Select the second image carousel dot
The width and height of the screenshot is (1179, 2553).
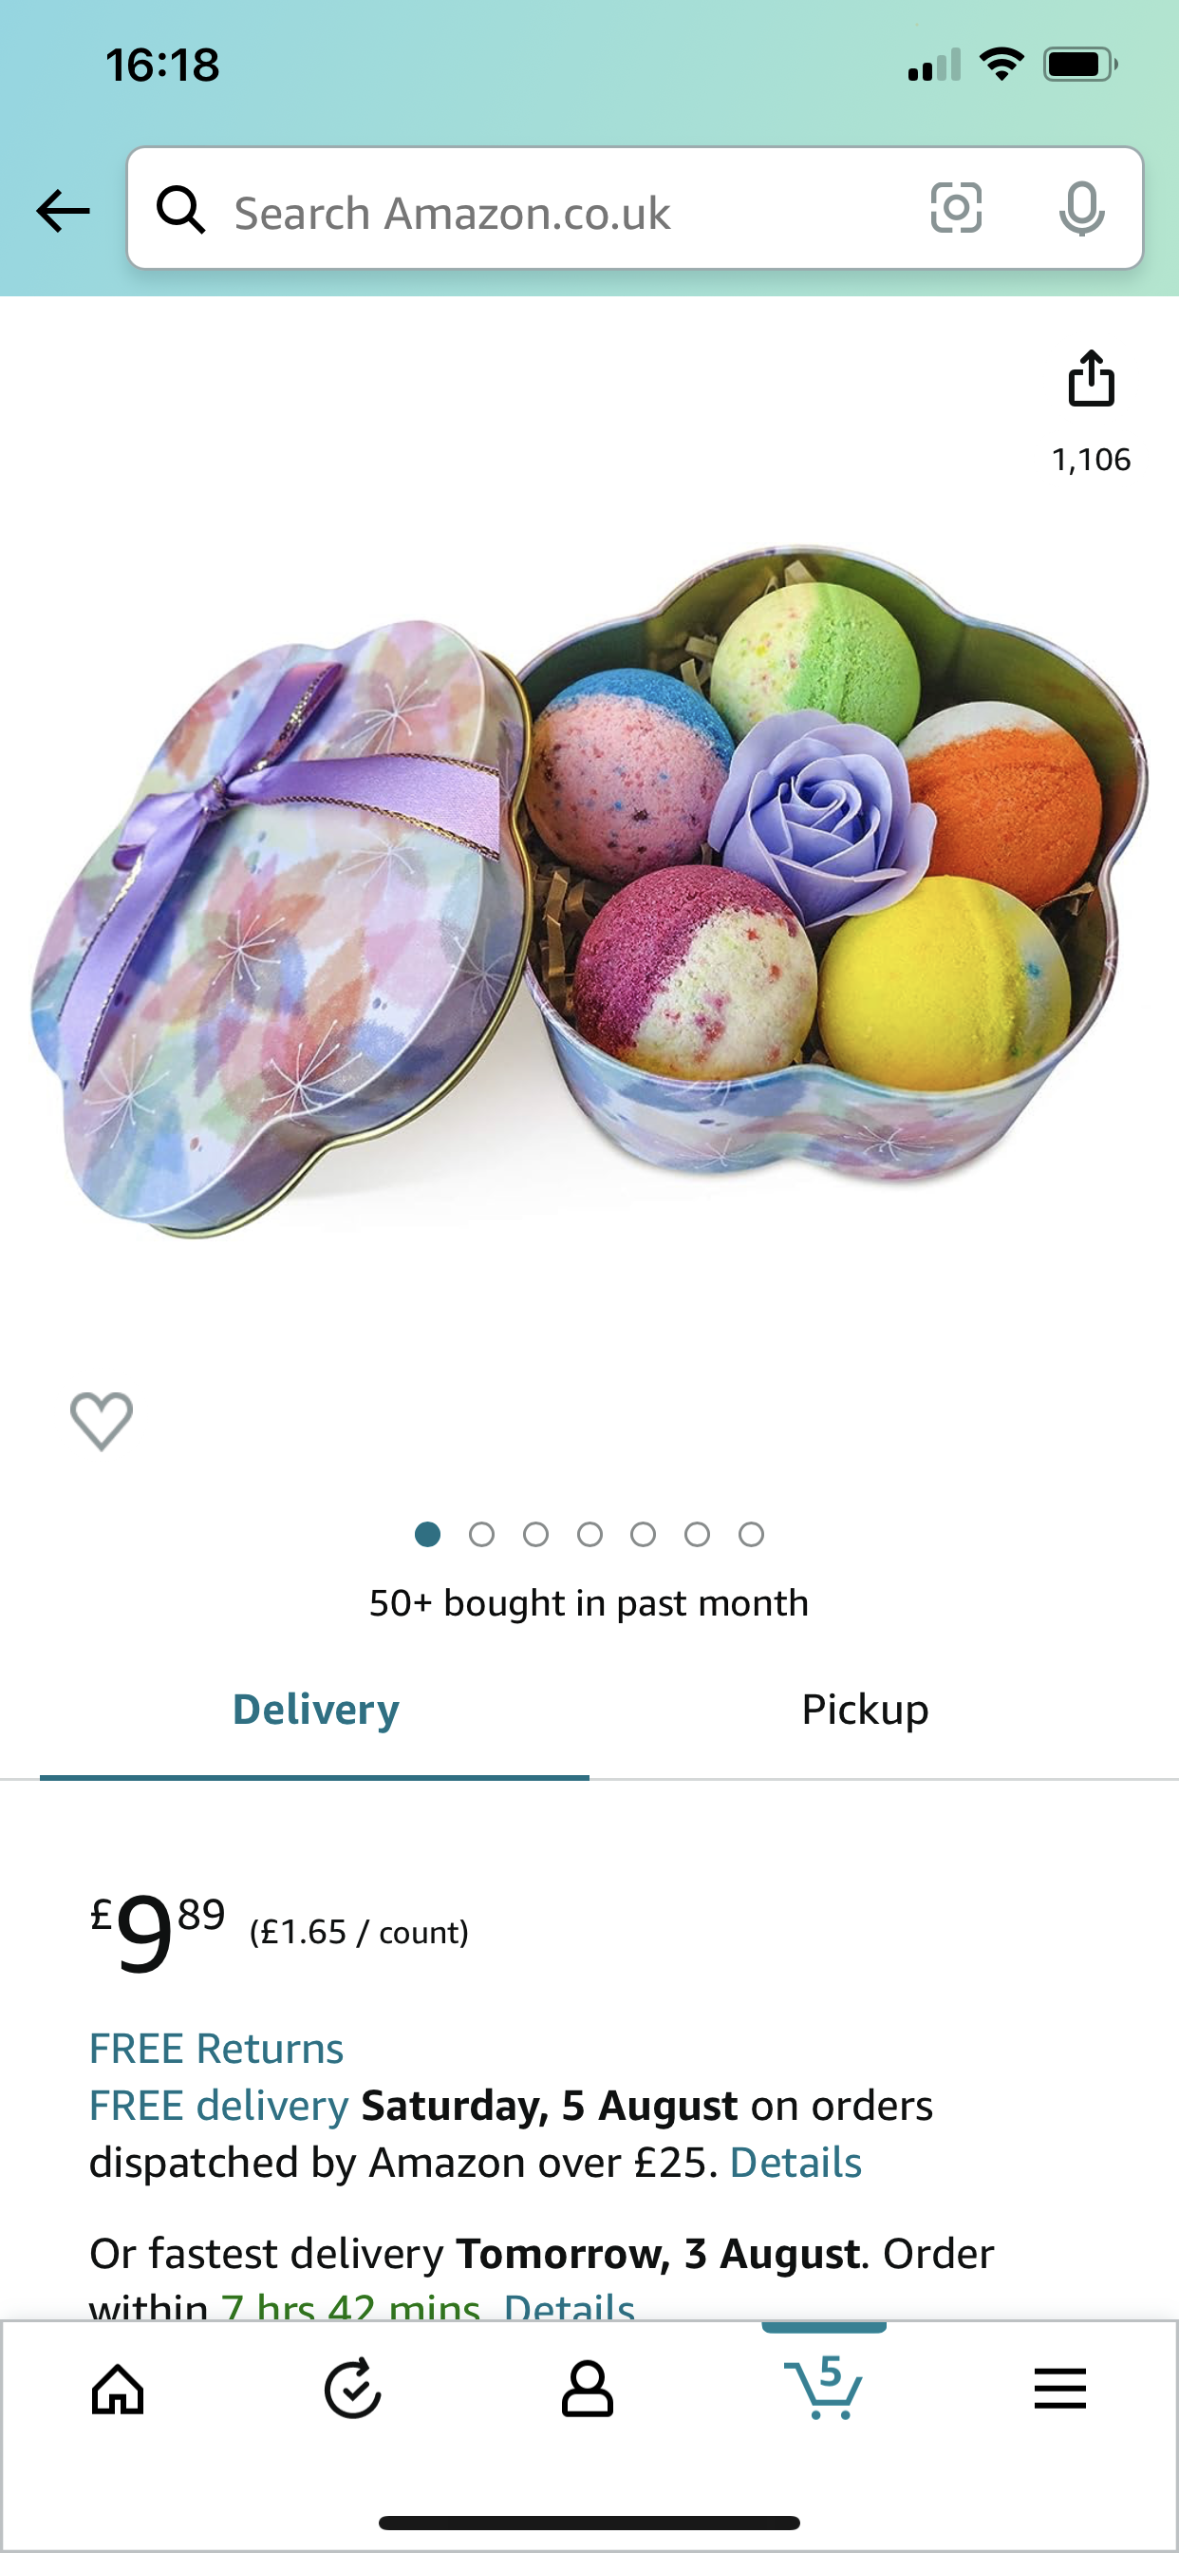click(481, 1534)
